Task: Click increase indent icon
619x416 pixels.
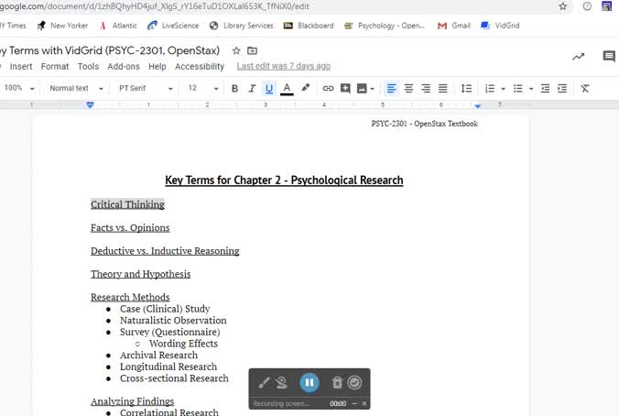Action: tap(562, 89)
